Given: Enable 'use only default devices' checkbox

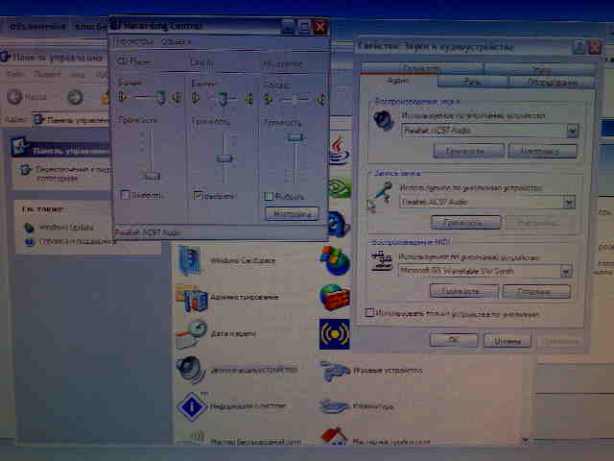Looking at the screenshot, I should (x=370, y=313).
